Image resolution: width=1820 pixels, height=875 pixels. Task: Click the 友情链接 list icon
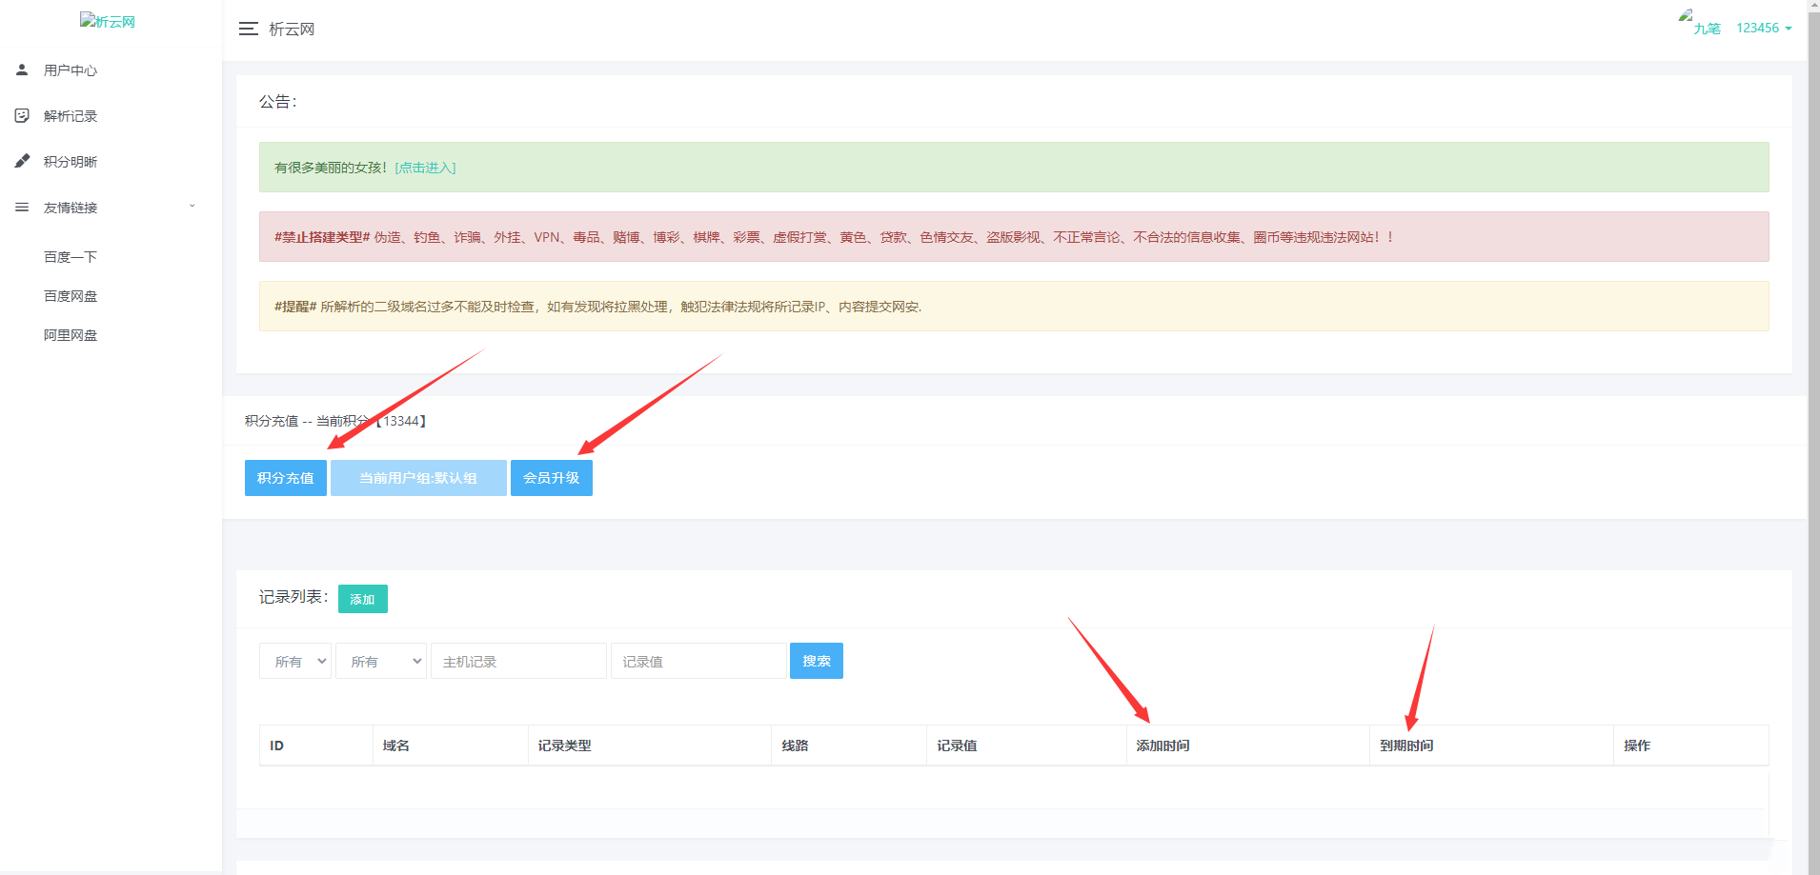(x=22, y=207)
